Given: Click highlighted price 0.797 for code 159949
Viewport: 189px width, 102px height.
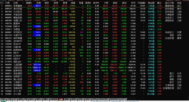Looking at the screenshot, I should tap(37, 50).
